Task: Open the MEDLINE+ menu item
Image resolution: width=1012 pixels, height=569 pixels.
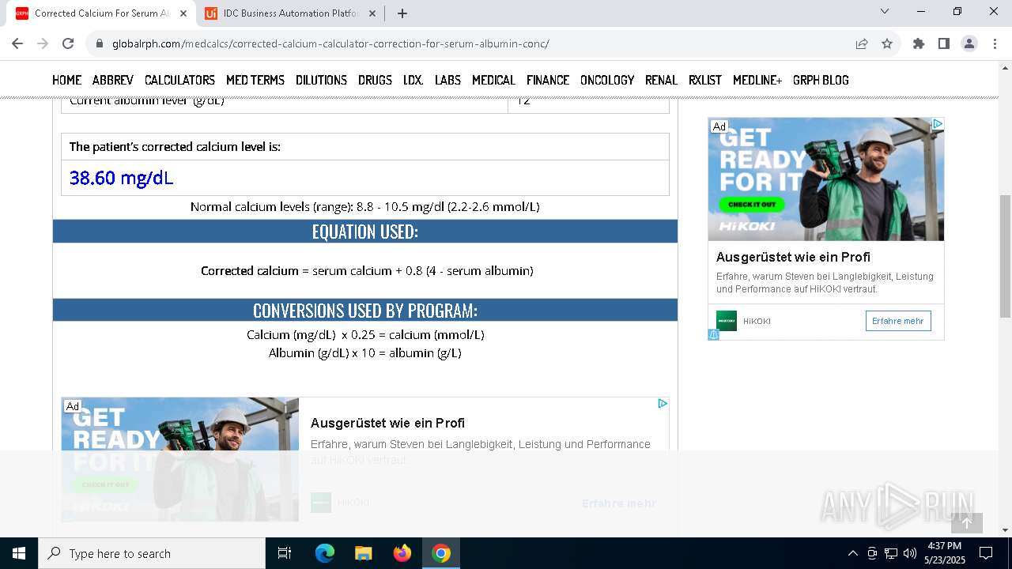Action: (757, 80)
